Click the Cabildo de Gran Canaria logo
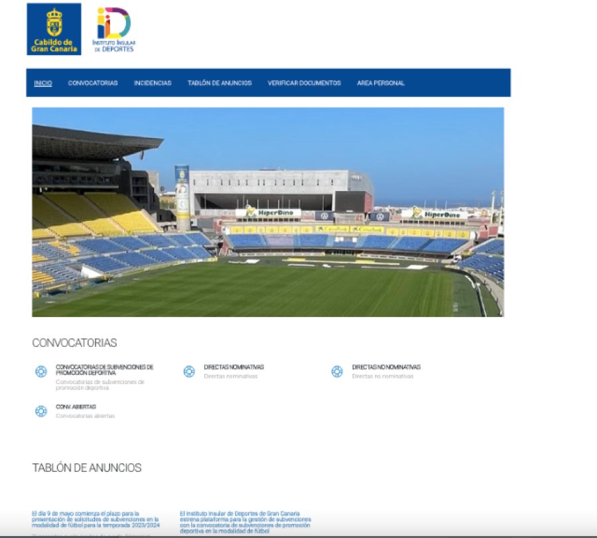 (x=54, y=29)
